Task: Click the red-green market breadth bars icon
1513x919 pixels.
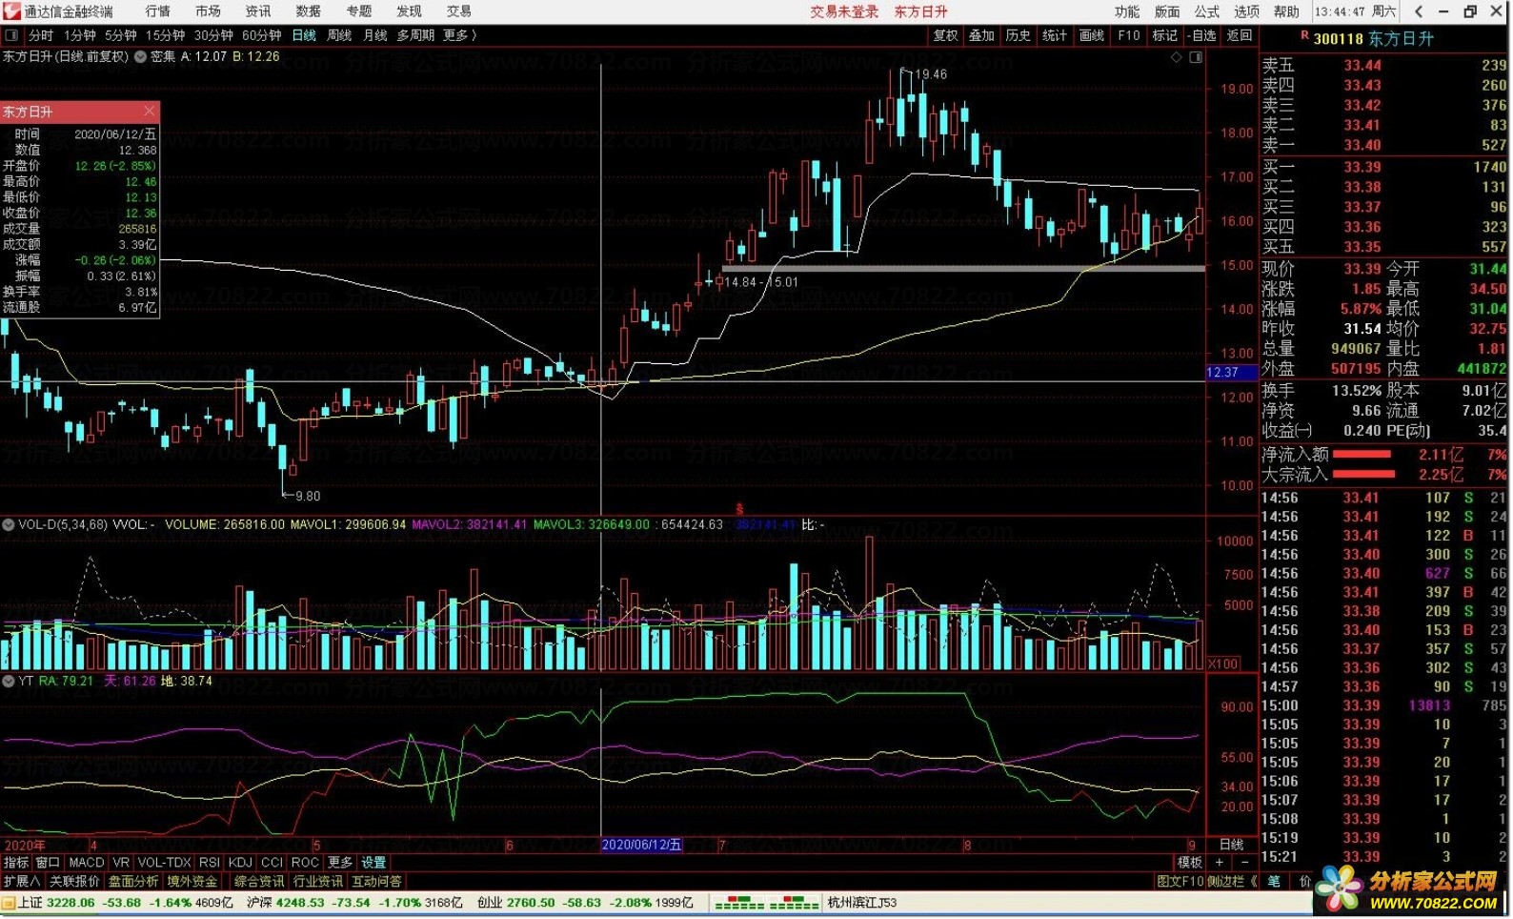Action: (x=765, y=903)
